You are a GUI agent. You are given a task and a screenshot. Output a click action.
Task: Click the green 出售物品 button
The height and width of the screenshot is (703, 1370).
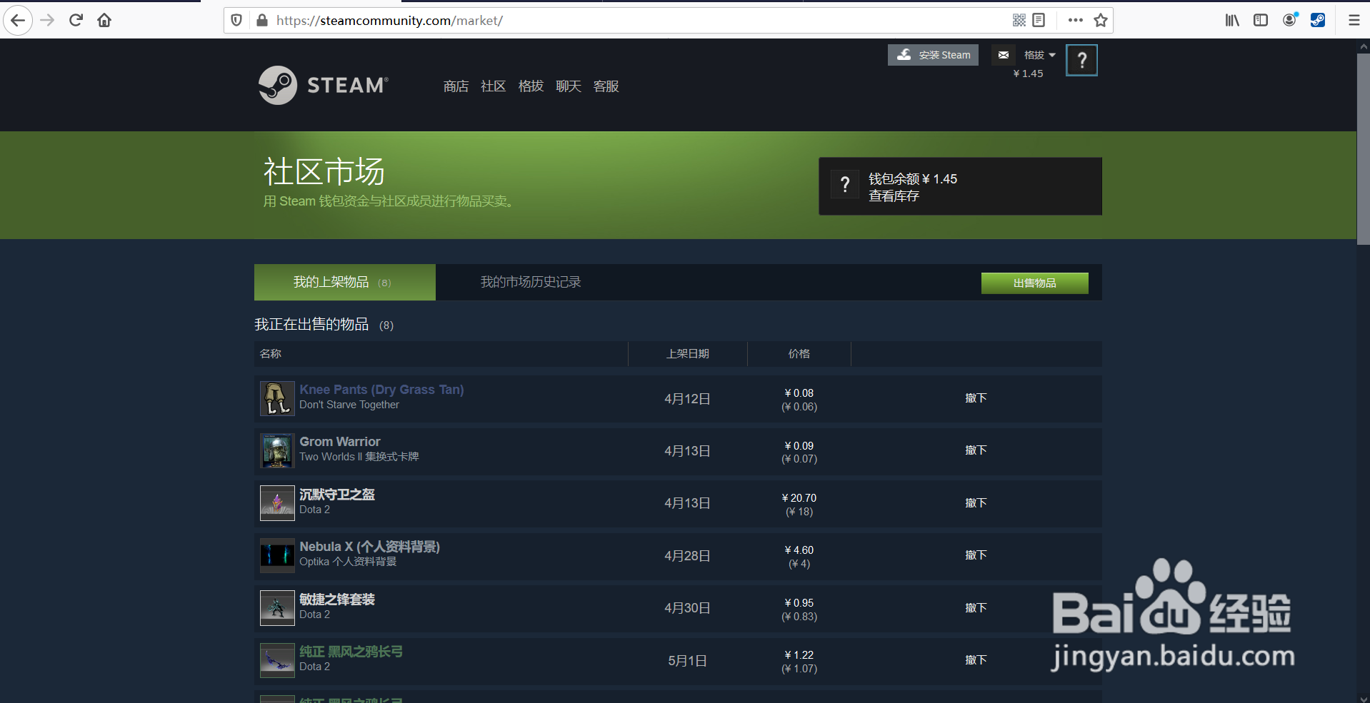(x=1034, y=283)
